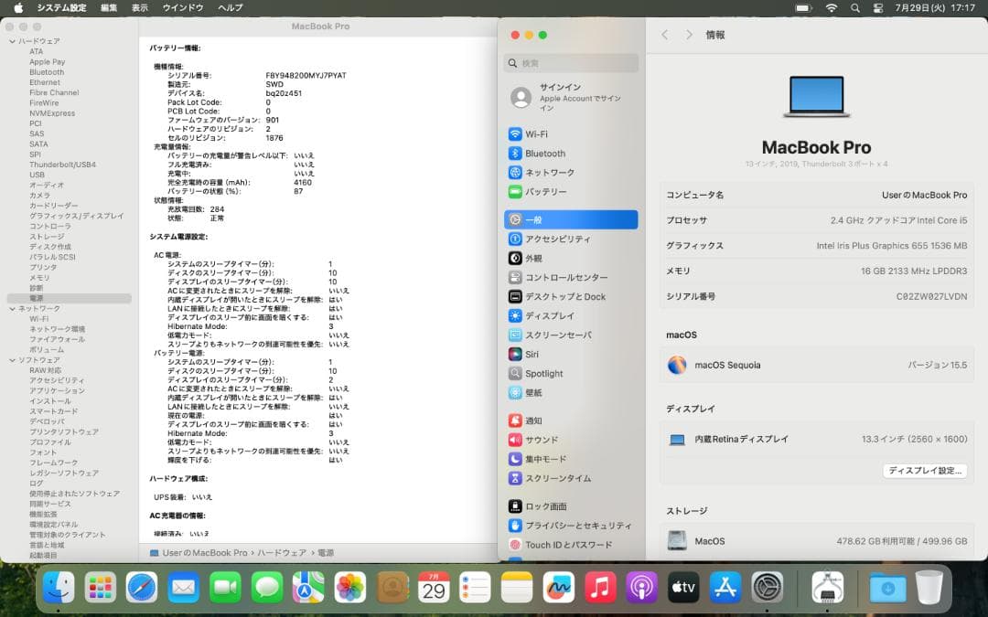The width and height of the screenshot is (988, 617).
Task: Select アプリケーション in software tree
Action: (57, 391)
